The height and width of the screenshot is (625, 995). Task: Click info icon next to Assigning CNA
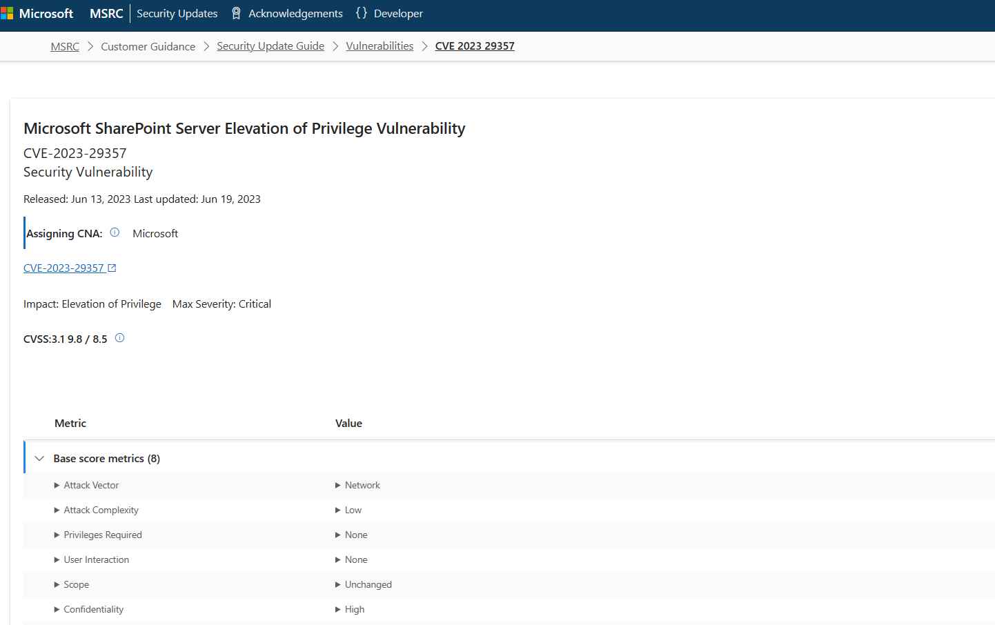pos(115,232)
